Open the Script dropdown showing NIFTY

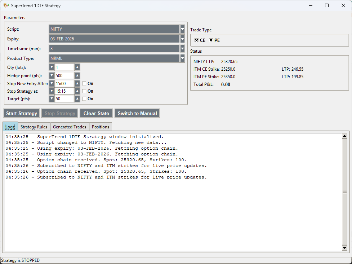(182, 29)
